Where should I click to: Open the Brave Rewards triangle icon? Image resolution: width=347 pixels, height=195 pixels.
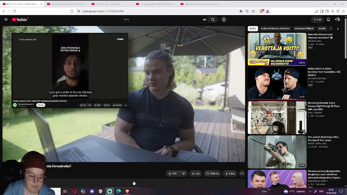click(x=268, y=11)
